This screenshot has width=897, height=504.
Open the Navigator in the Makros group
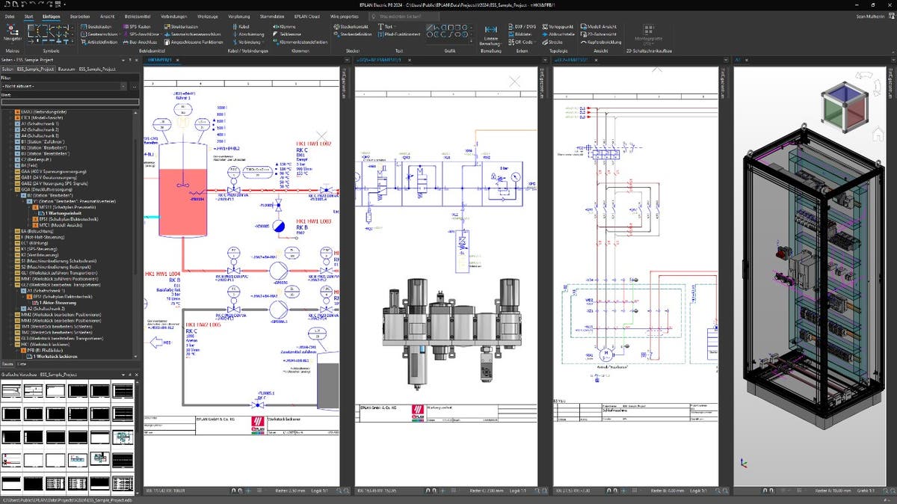pos(12,32)
